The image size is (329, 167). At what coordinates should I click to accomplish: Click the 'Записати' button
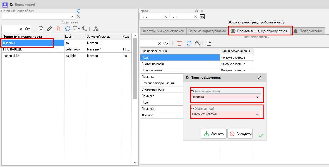coord(213,134)
